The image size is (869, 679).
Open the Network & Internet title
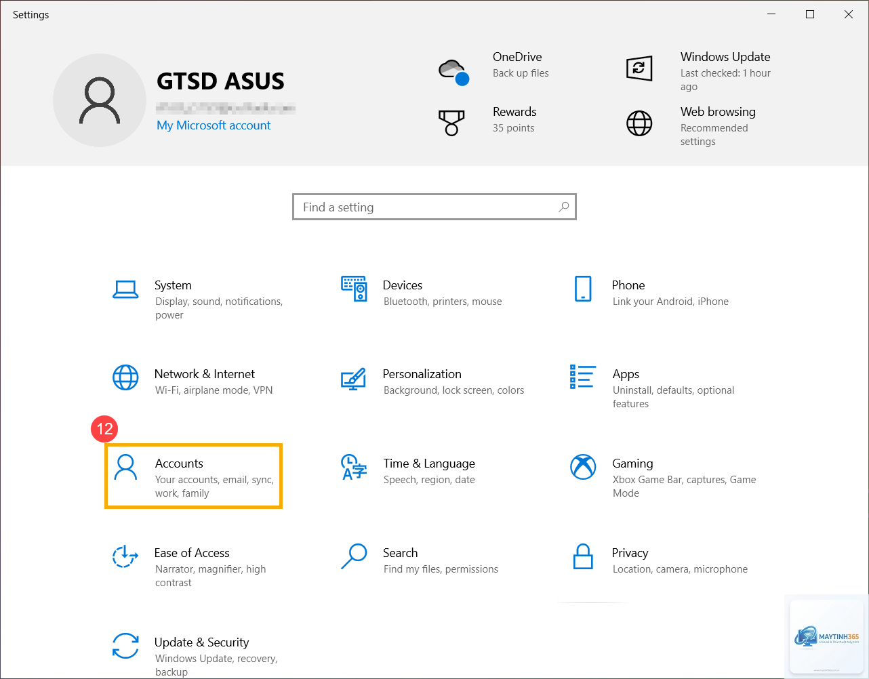coord(205,374)
